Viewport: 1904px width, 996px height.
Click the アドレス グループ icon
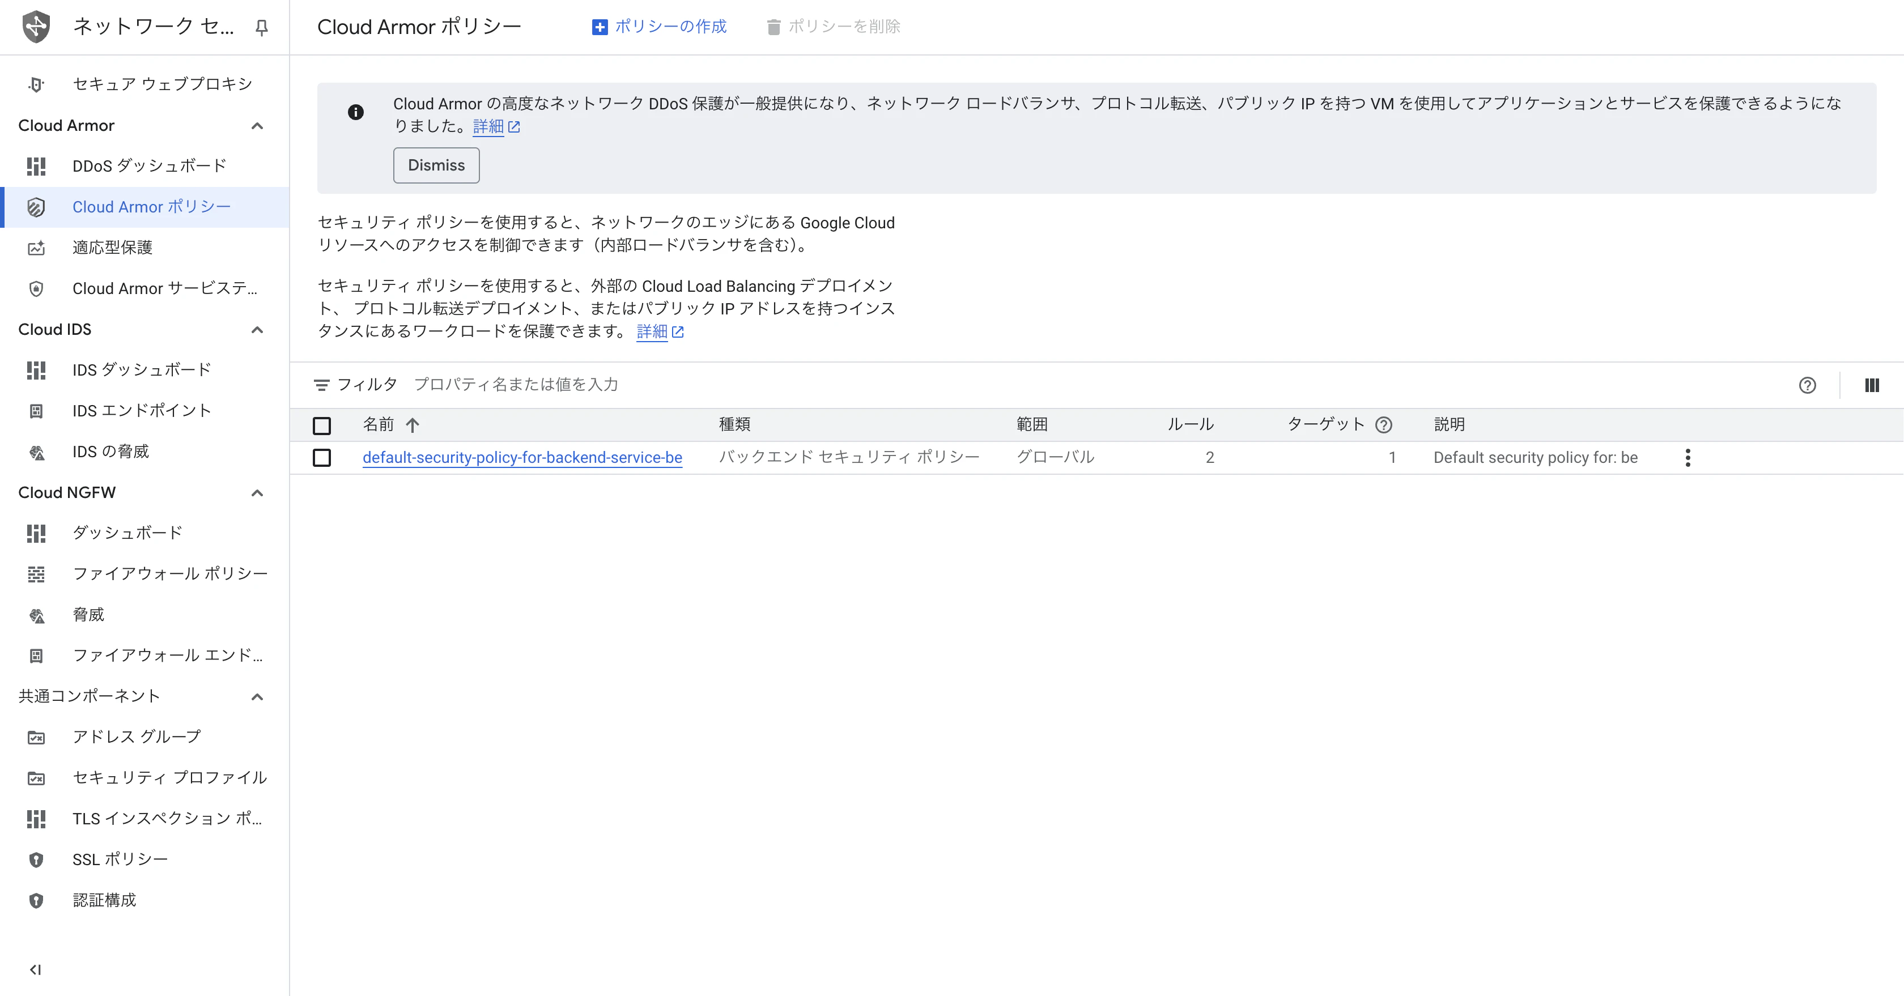(36, 737)
